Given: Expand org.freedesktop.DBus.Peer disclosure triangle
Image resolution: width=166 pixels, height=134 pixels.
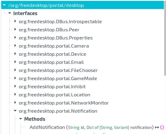Looking at the screenshot, I should pyautogui.click(x=15, y=29).
